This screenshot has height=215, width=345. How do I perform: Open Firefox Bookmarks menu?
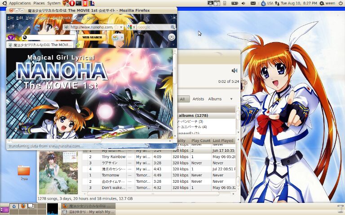(62, 18)
